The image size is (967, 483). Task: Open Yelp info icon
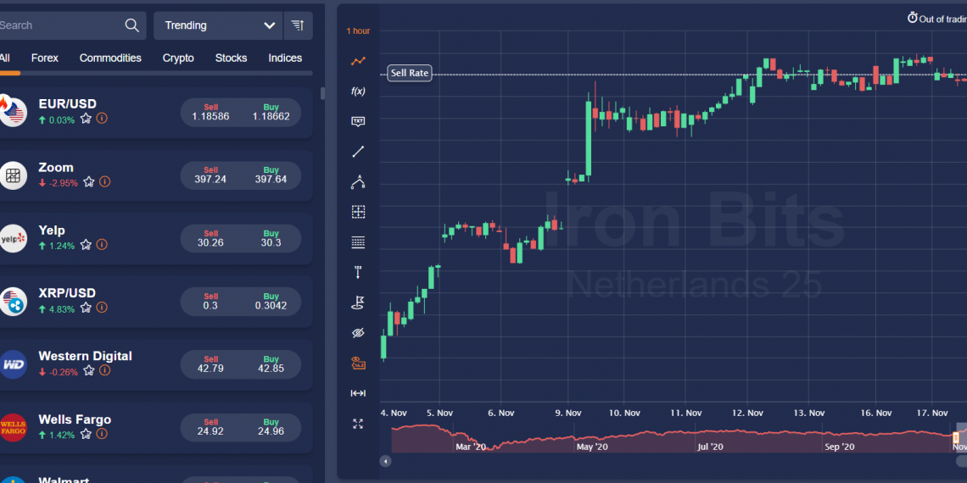[x=102, y=245]
